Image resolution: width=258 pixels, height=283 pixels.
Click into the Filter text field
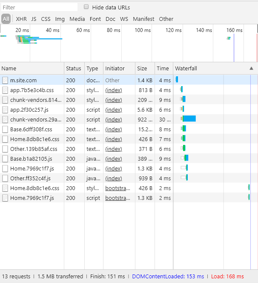pyautogui.click(x=39, y=7)
